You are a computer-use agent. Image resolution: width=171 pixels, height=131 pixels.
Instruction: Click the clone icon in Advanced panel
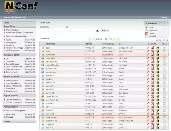[146, 27]
